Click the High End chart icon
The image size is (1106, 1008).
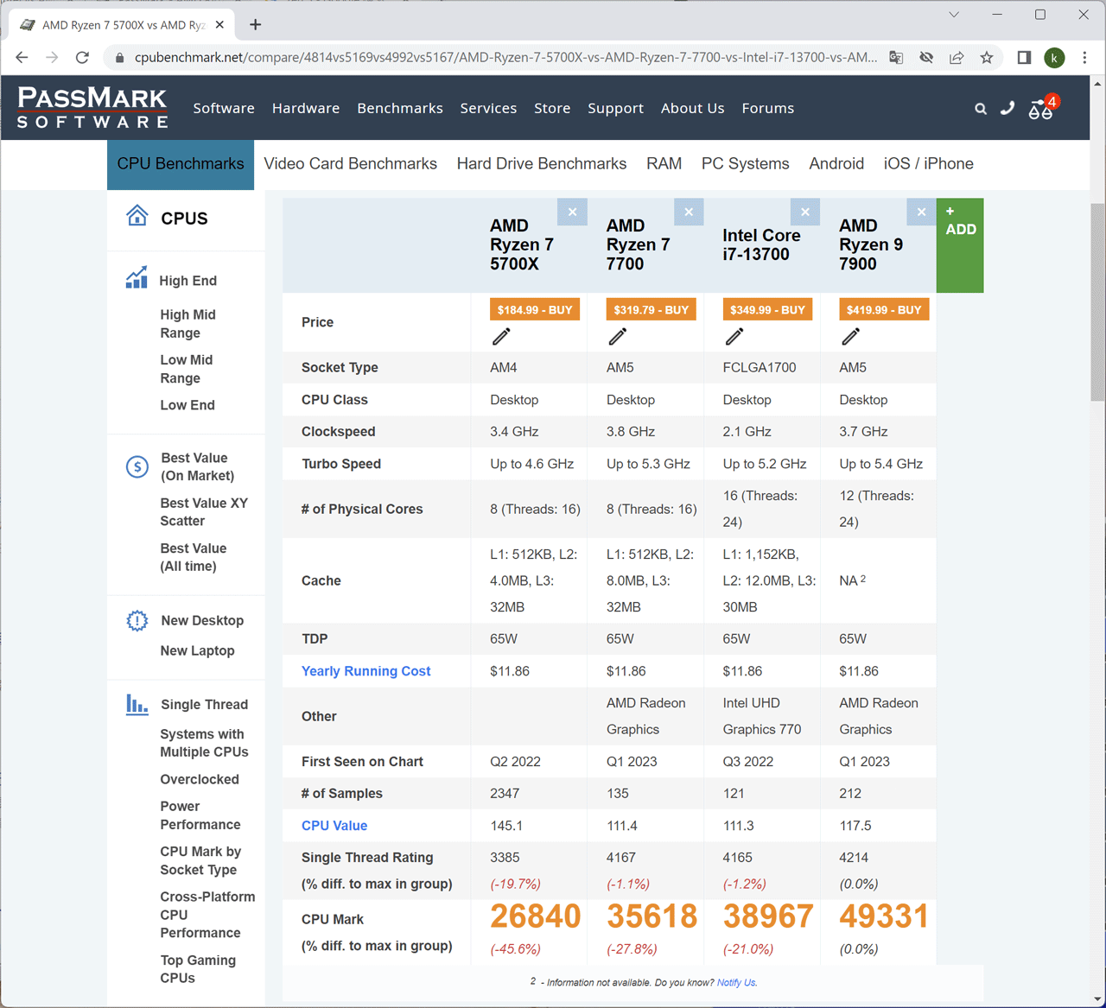click(x=137, y=277)
